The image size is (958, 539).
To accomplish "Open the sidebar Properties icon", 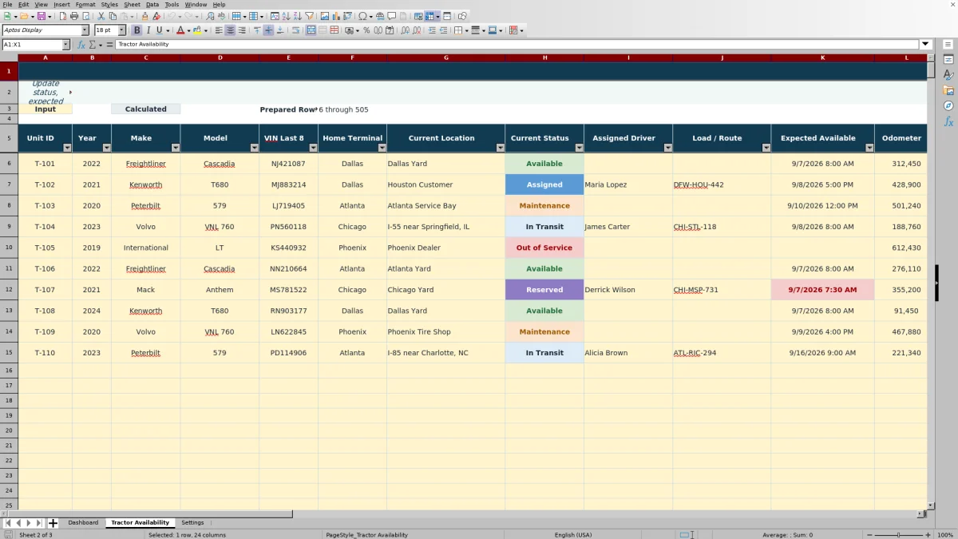I will 948,60.
